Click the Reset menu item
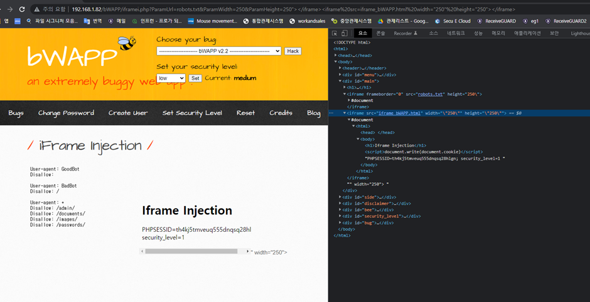The image size is (590, 302). (245, 113)
